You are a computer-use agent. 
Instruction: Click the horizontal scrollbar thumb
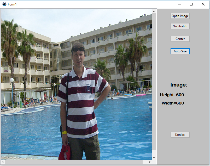coord(74,162)
